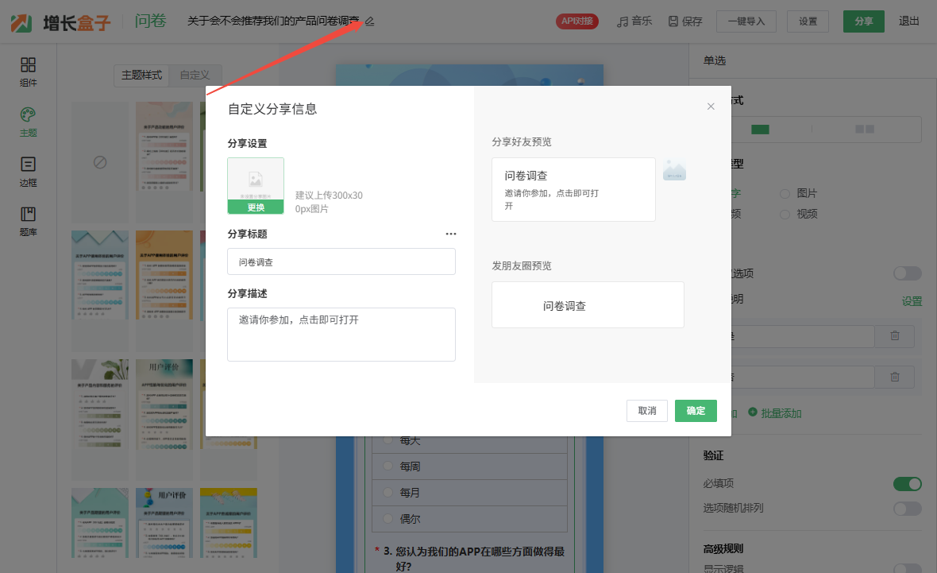This screenshot has width=937, height=573.
Task: Switch to the 主题样式 tab
Action: pyautogui.click(x=141, y=75)
